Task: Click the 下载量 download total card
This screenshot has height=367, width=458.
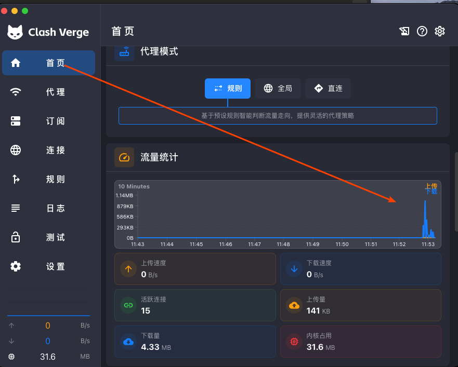Action: pos(195,342)
